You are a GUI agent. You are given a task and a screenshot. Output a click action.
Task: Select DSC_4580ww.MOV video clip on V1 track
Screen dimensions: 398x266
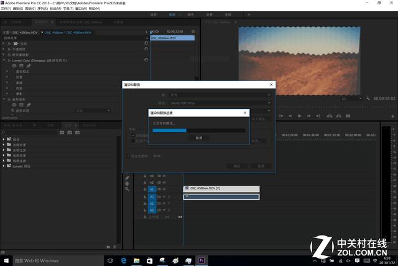[x=221, y=189]
